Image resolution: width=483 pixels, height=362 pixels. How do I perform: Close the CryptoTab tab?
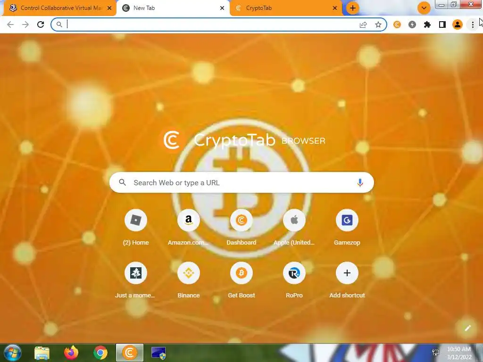(x=335, y=8)
